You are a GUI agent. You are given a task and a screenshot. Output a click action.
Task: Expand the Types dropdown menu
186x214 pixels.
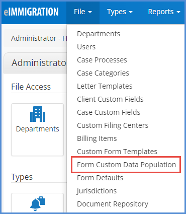120,12
